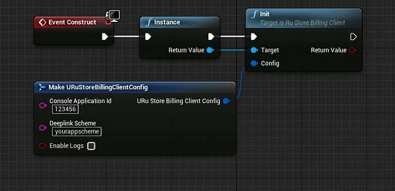Click the Init node 'Target' label
The width and height of the screenshot is (395, 191).
coord(270,50)
